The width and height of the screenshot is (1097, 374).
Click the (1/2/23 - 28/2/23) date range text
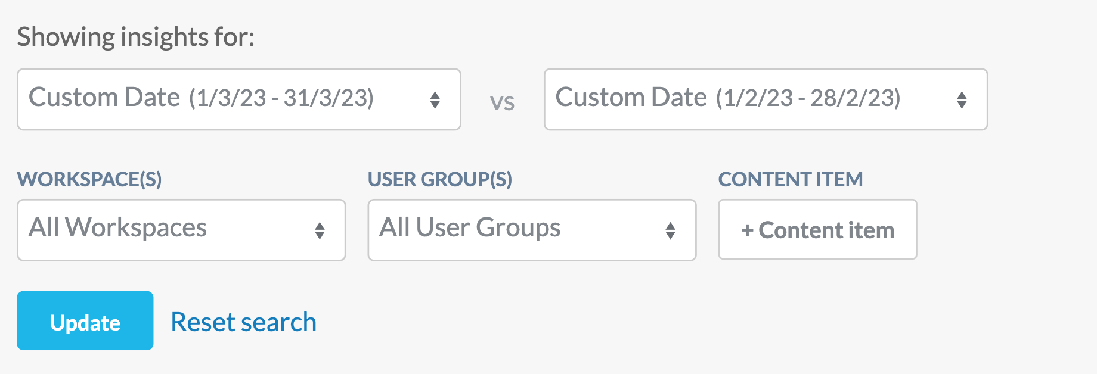coord(808,98)
